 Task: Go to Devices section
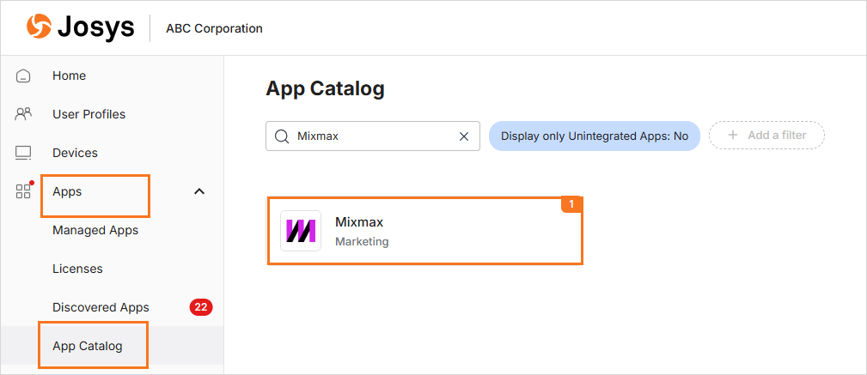[75, 153]
